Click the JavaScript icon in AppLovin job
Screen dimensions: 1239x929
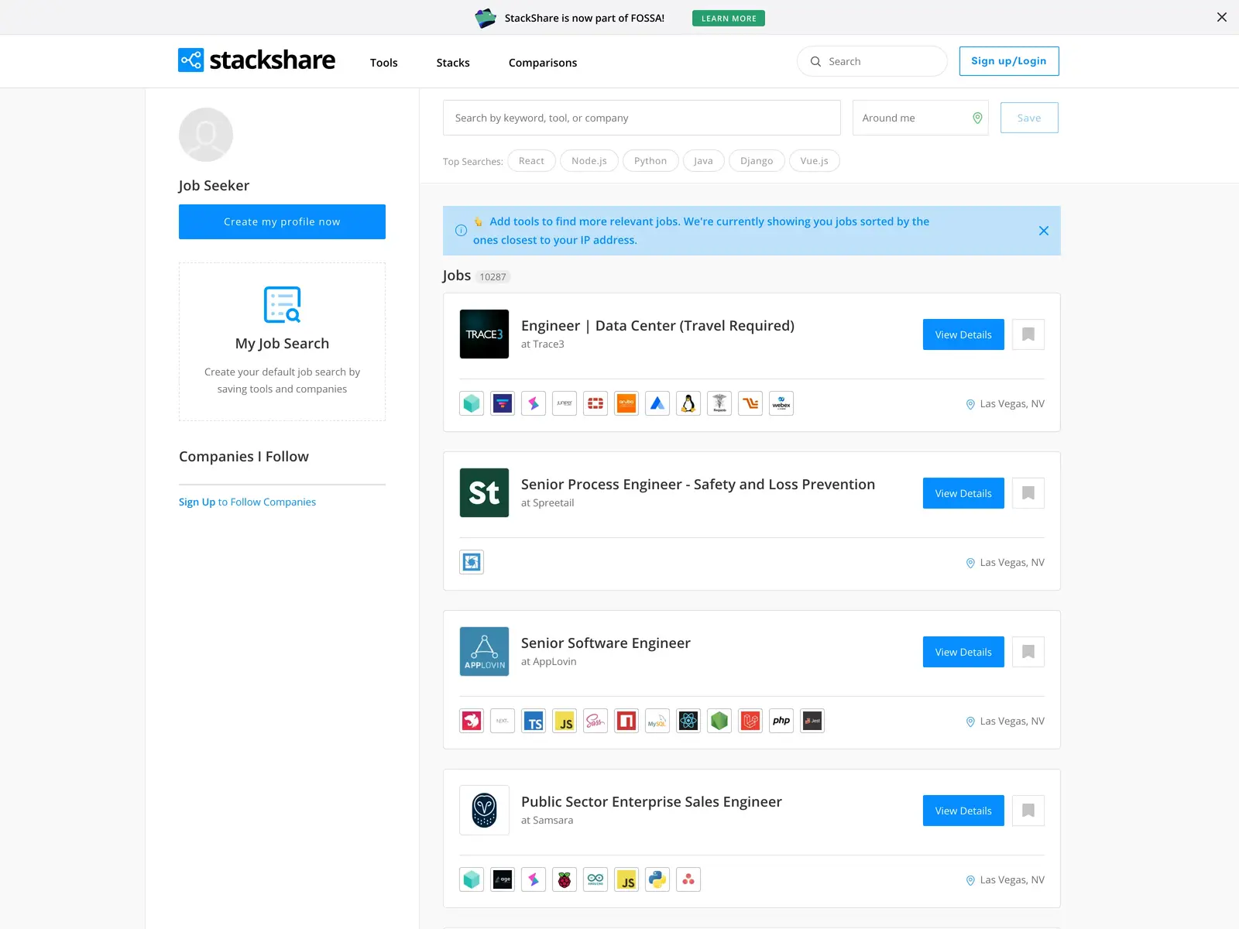[x=565, y=721]
